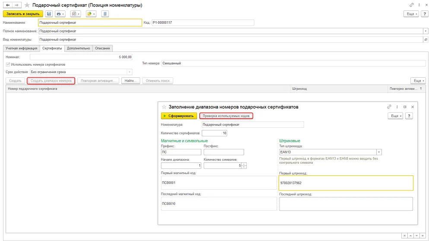Sort by the arrow in the last table column header
432x241 pixels.
pyautogui.click(x=421, y=89)
